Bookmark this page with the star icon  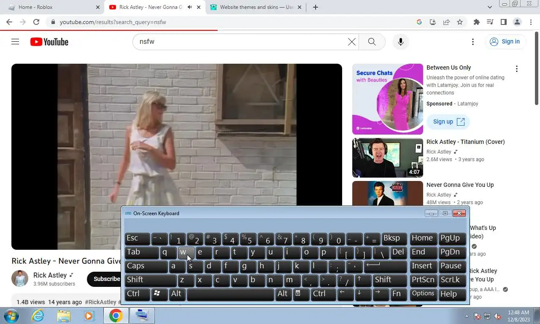tap(460, 22)
